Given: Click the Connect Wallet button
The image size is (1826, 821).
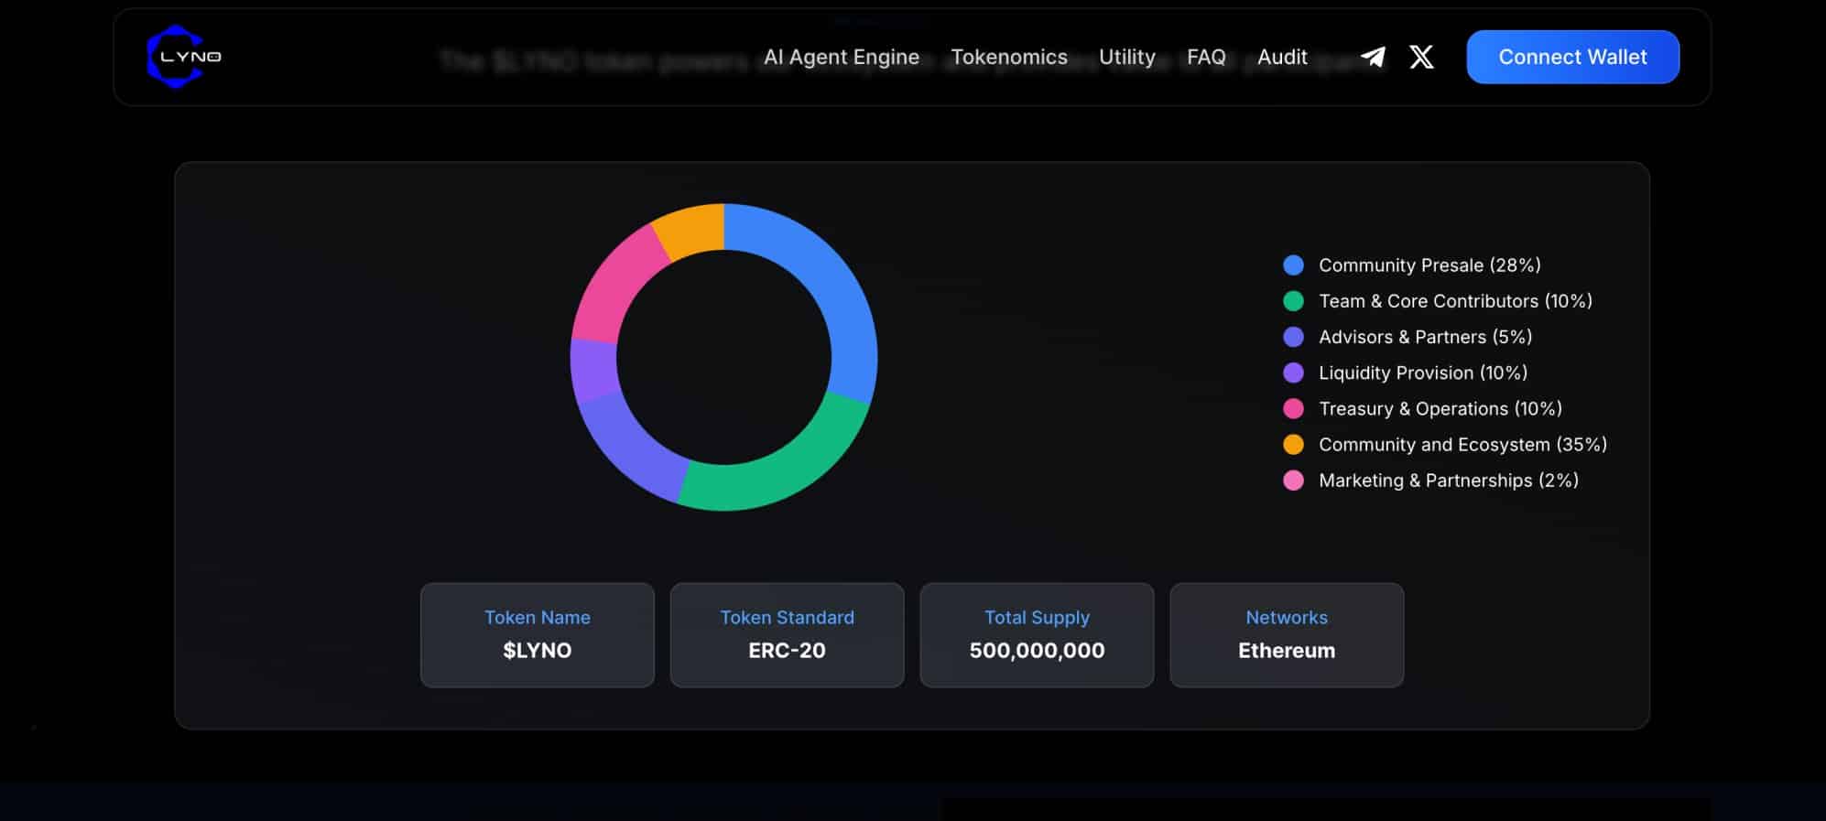Looking at the screenshot, I should (x=1572, y=57).
